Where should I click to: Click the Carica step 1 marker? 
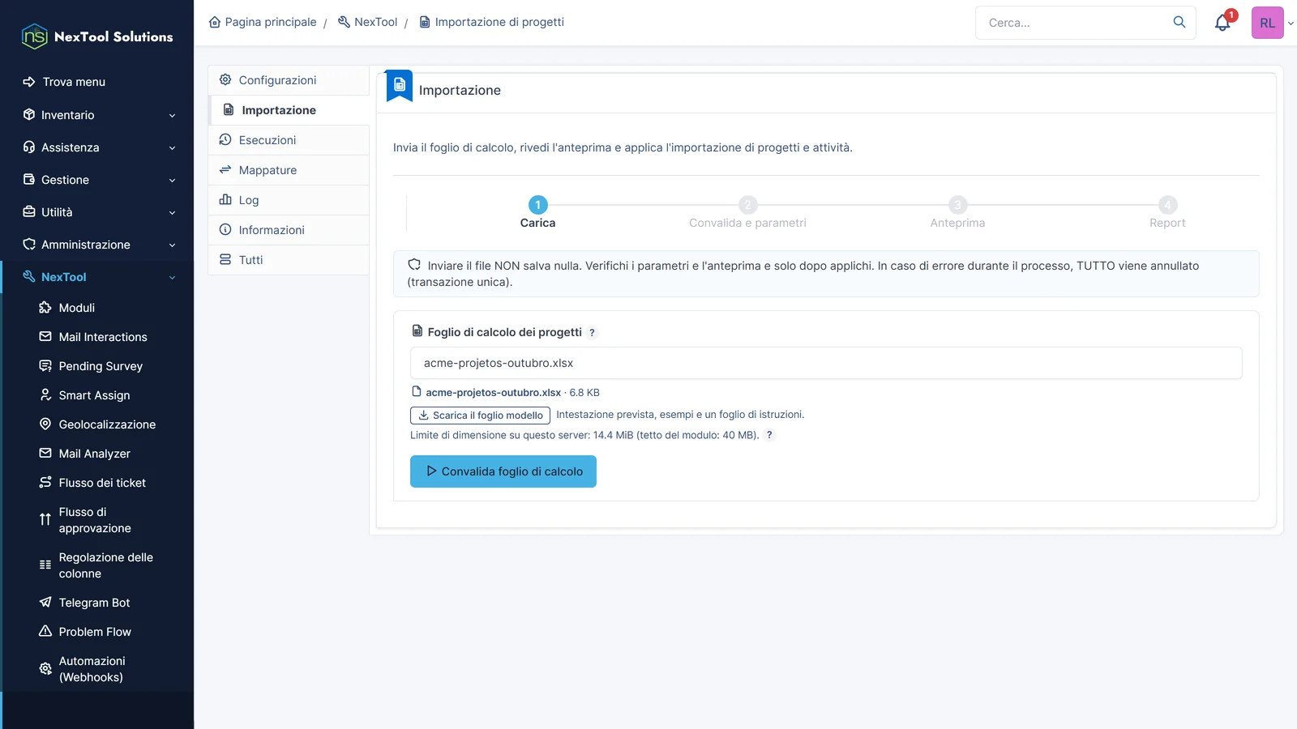tap(537, 205)
